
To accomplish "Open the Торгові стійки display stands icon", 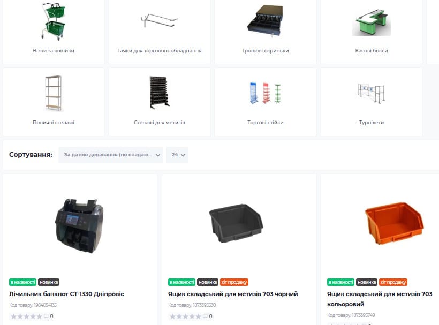I will pos(265,93).
